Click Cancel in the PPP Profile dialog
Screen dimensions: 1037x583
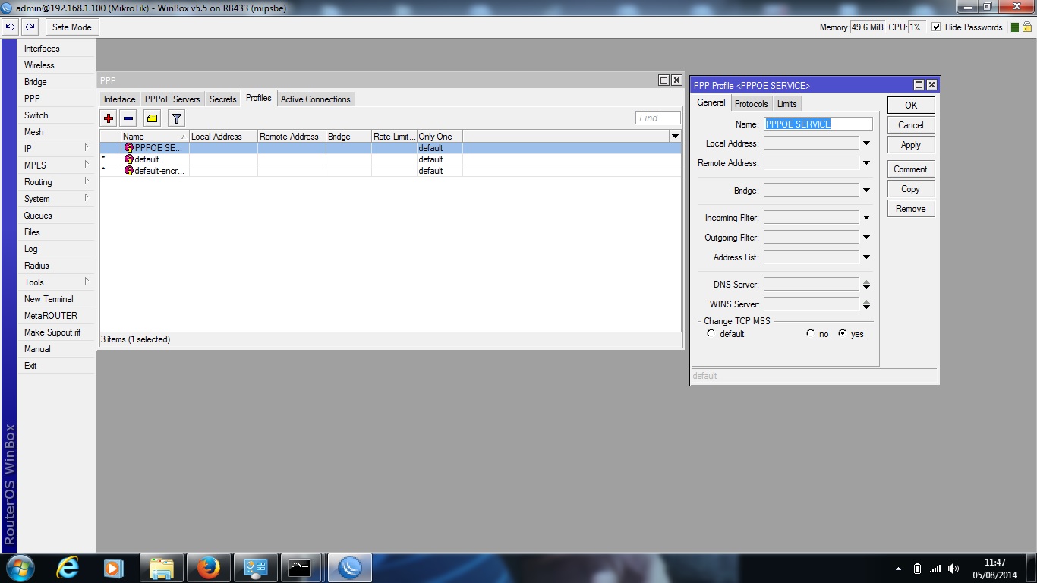(911, 125)
